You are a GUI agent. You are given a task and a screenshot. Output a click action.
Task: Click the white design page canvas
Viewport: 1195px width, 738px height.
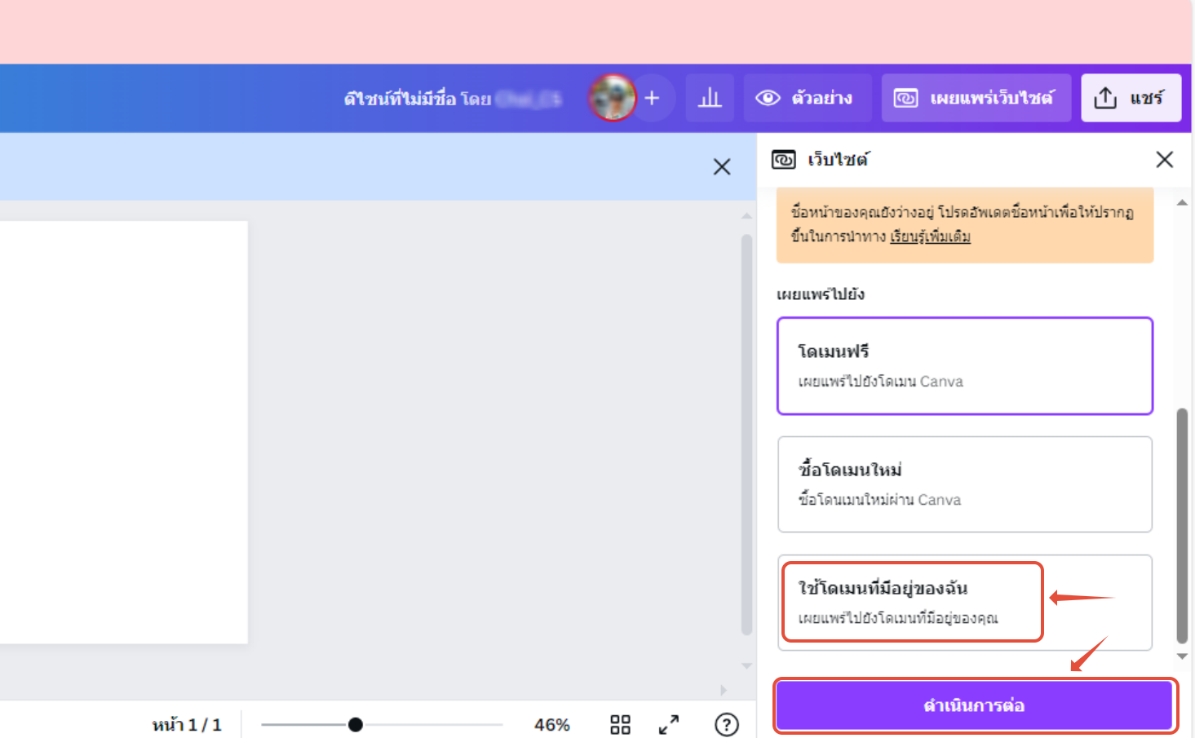(x=124, y=432)
